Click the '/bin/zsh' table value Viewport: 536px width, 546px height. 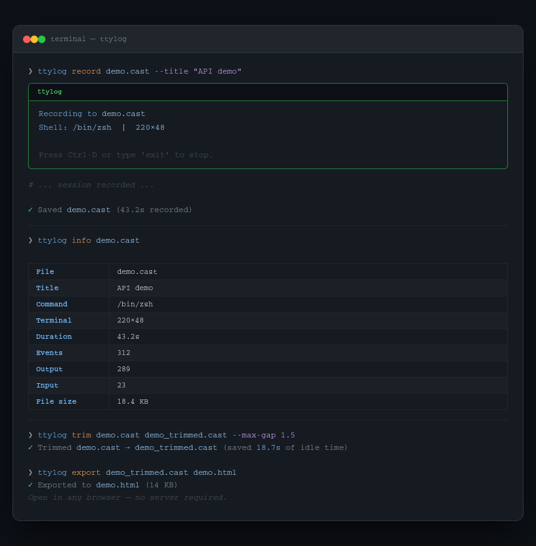coord(135,304)
